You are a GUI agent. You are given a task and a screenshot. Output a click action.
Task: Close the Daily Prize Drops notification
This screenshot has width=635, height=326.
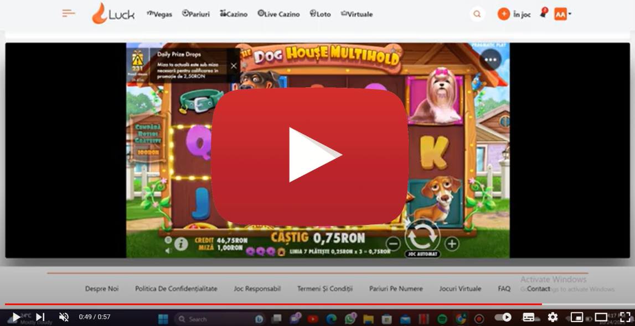pyautogui.click(x=234, y=65)
